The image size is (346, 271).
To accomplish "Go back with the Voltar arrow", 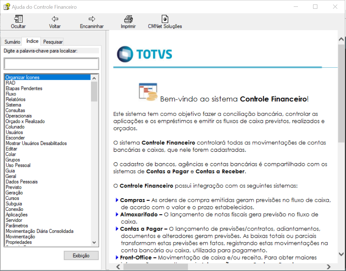I will click(x=55, y=19).
